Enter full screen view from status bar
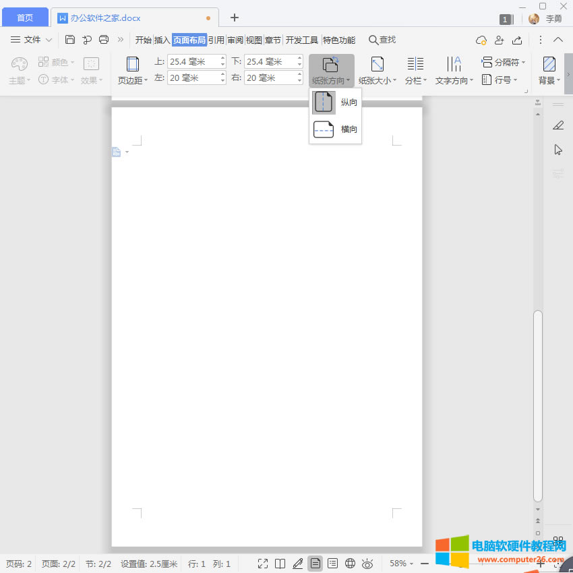 (x=263, y=564)
